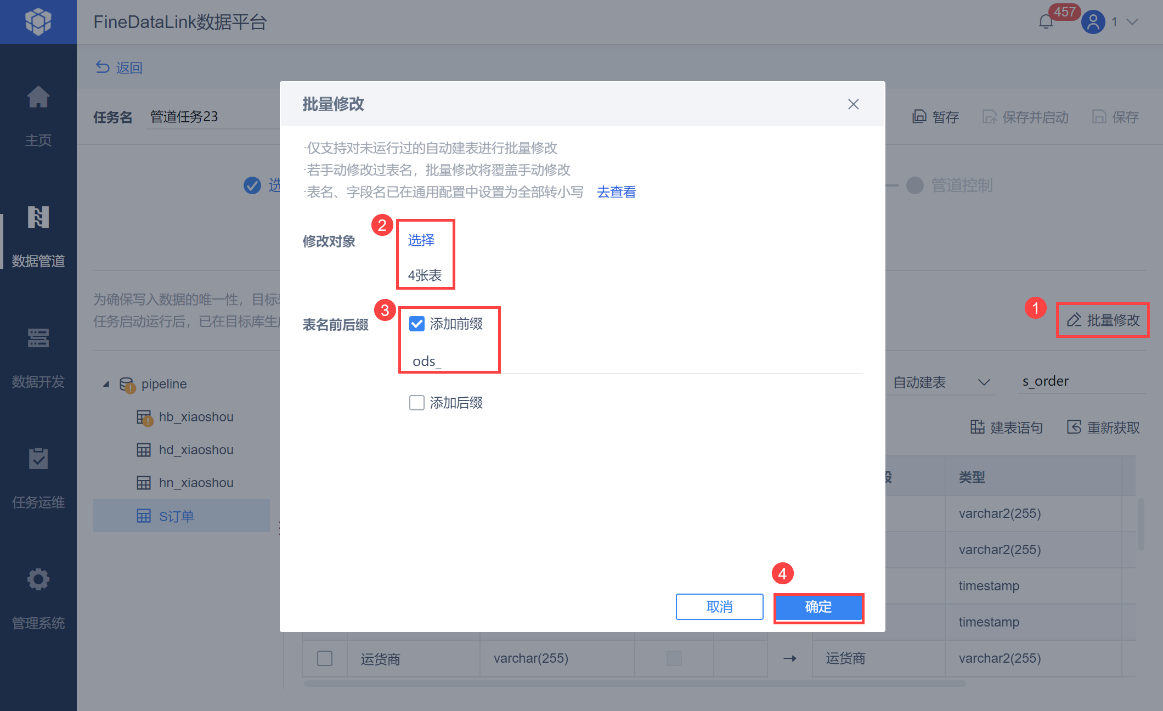
Task: Click the 重新获取 refresh icon
Action: pos(1074,427)
